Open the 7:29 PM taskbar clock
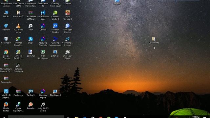 (196, 117)
